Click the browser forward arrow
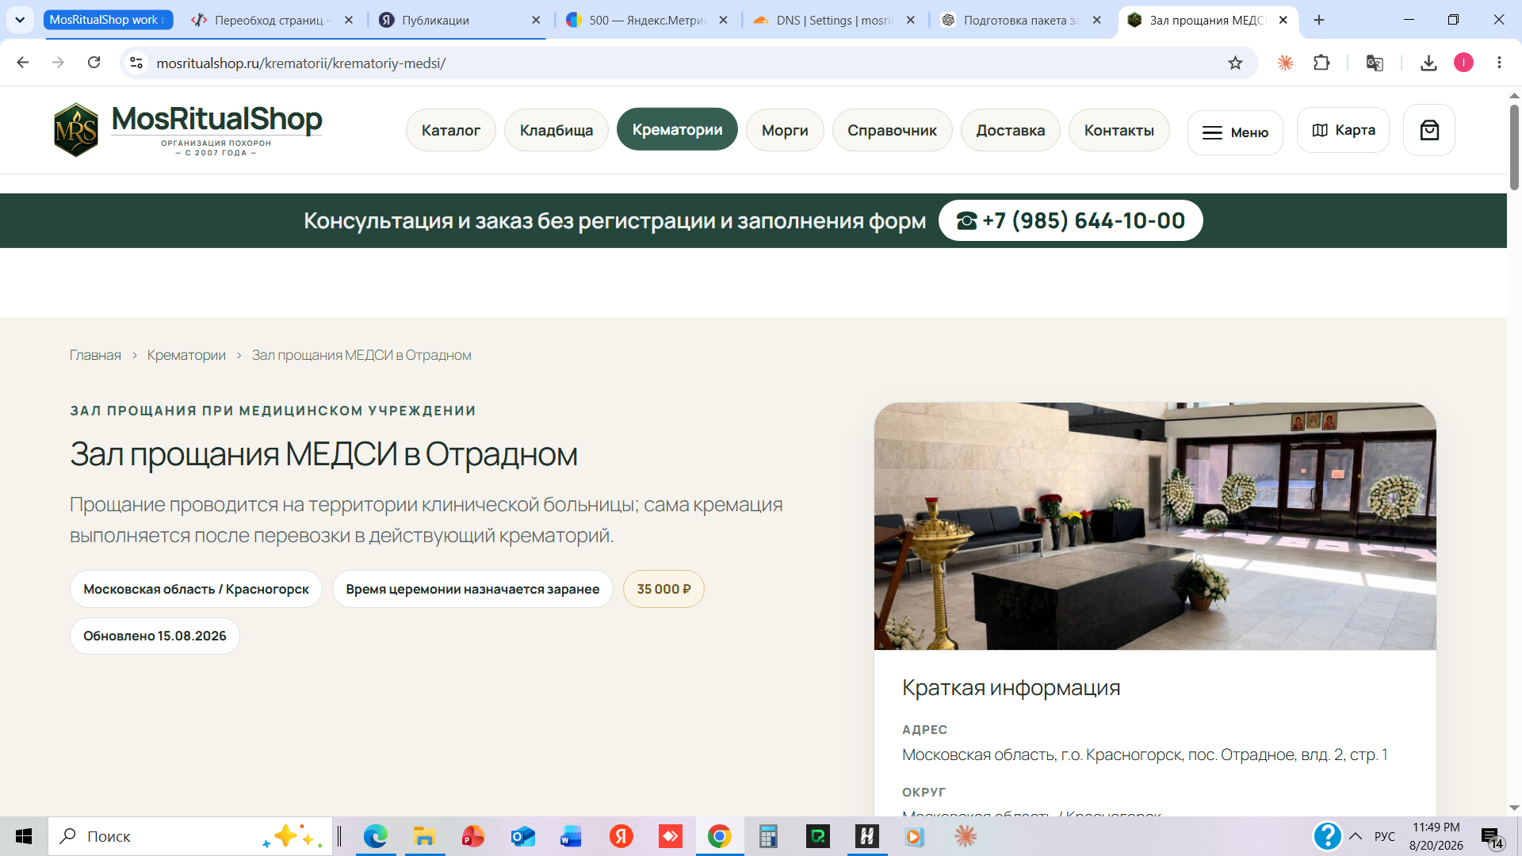Screen dimensions: 1522x856 (58, 63)
